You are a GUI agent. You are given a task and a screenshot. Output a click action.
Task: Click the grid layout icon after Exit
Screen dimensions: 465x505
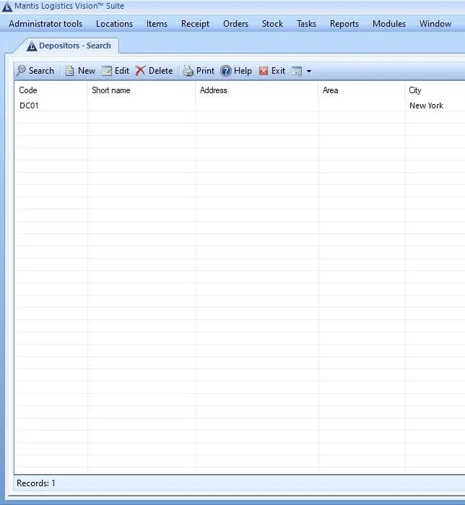point(296,71)
